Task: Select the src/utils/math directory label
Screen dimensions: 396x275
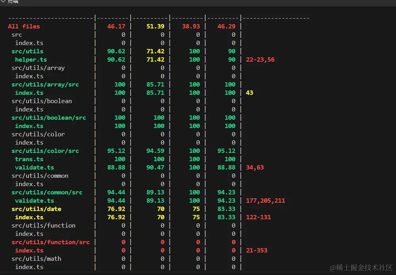Action: (x=36, y=258)
